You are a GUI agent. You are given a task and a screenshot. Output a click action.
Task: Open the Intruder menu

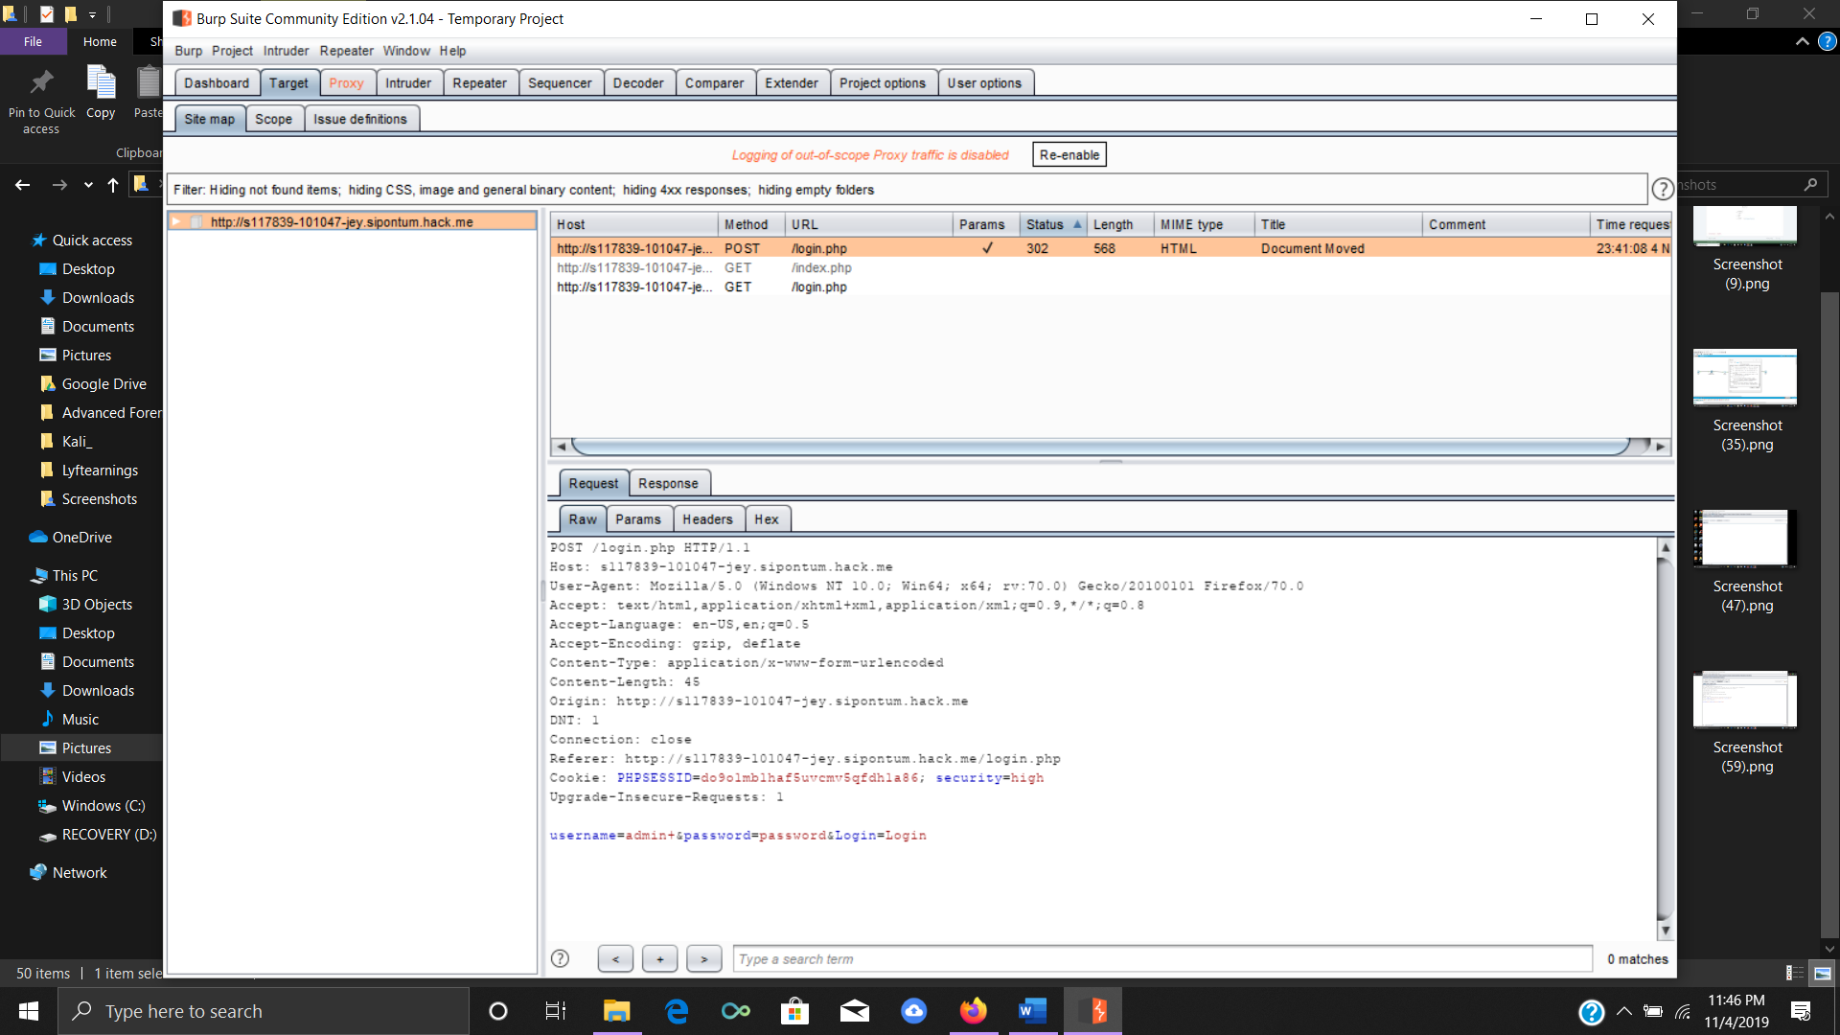coord(286,51)
